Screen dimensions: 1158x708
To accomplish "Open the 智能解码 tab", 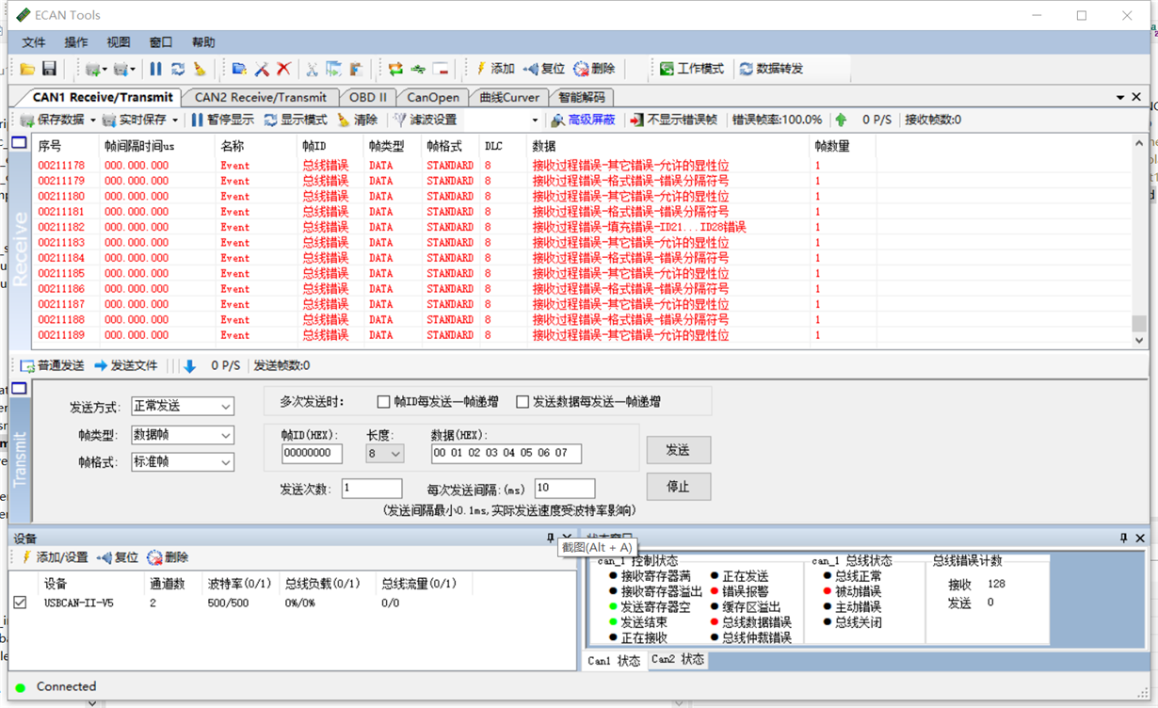I will tap(583, 97).
